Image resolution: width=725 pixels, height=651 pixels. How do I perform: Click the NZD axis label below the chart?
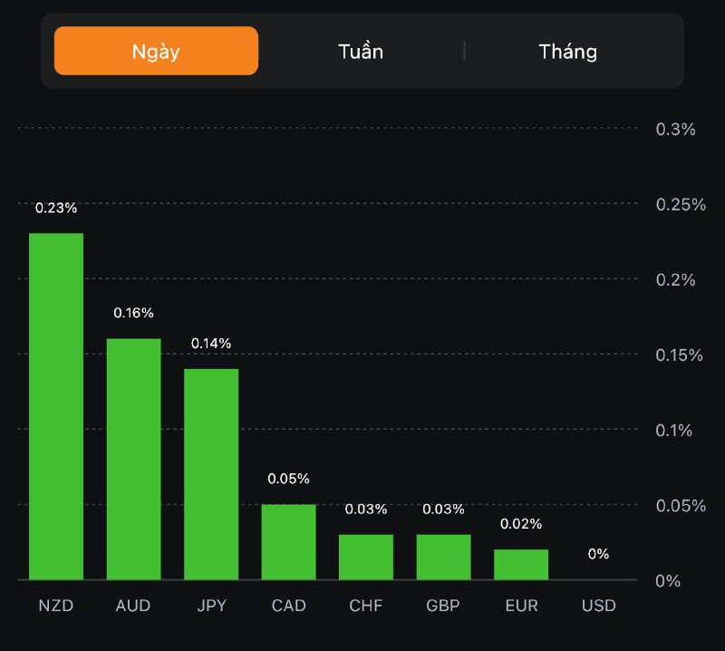click(56, 605)
